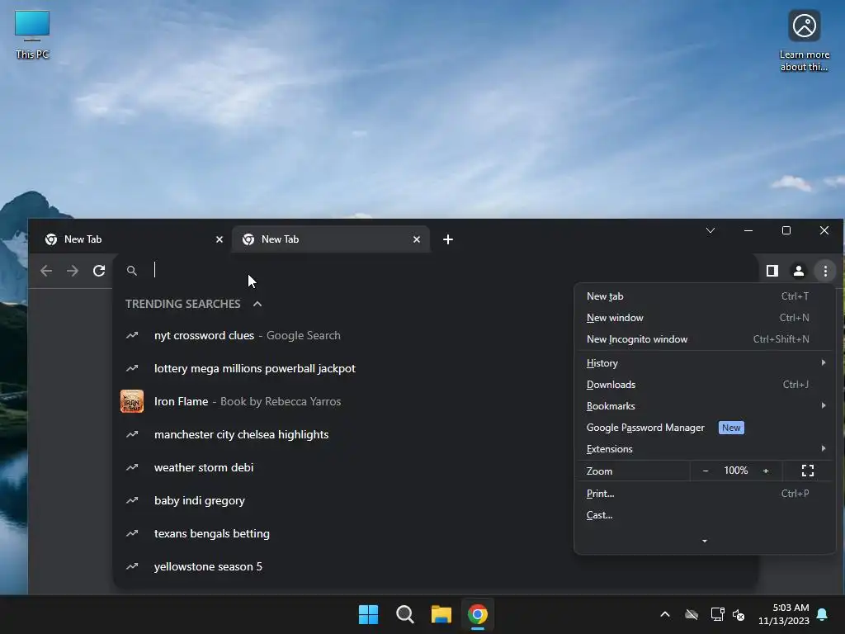Screen dimensions: 845x634
Task: Switch to the second New Tab
Action: [331, 239]
